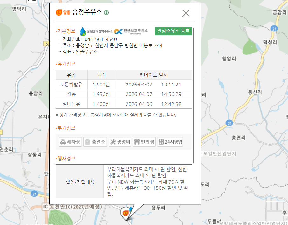This screenshot has height=225, width=288.
Task: Select the 보통휘발유 price row
Action: (x=124, y=85)
